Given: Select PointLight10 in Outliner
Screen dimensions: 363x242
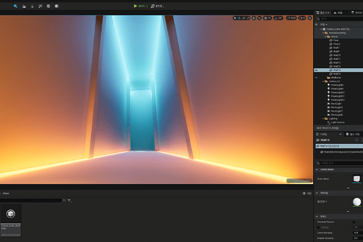Looking at the screenshot, I should (337, 92).
